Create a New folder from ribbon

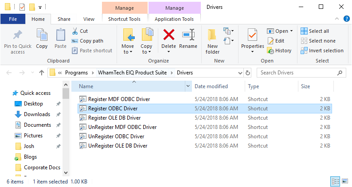[x=212, y=35]
